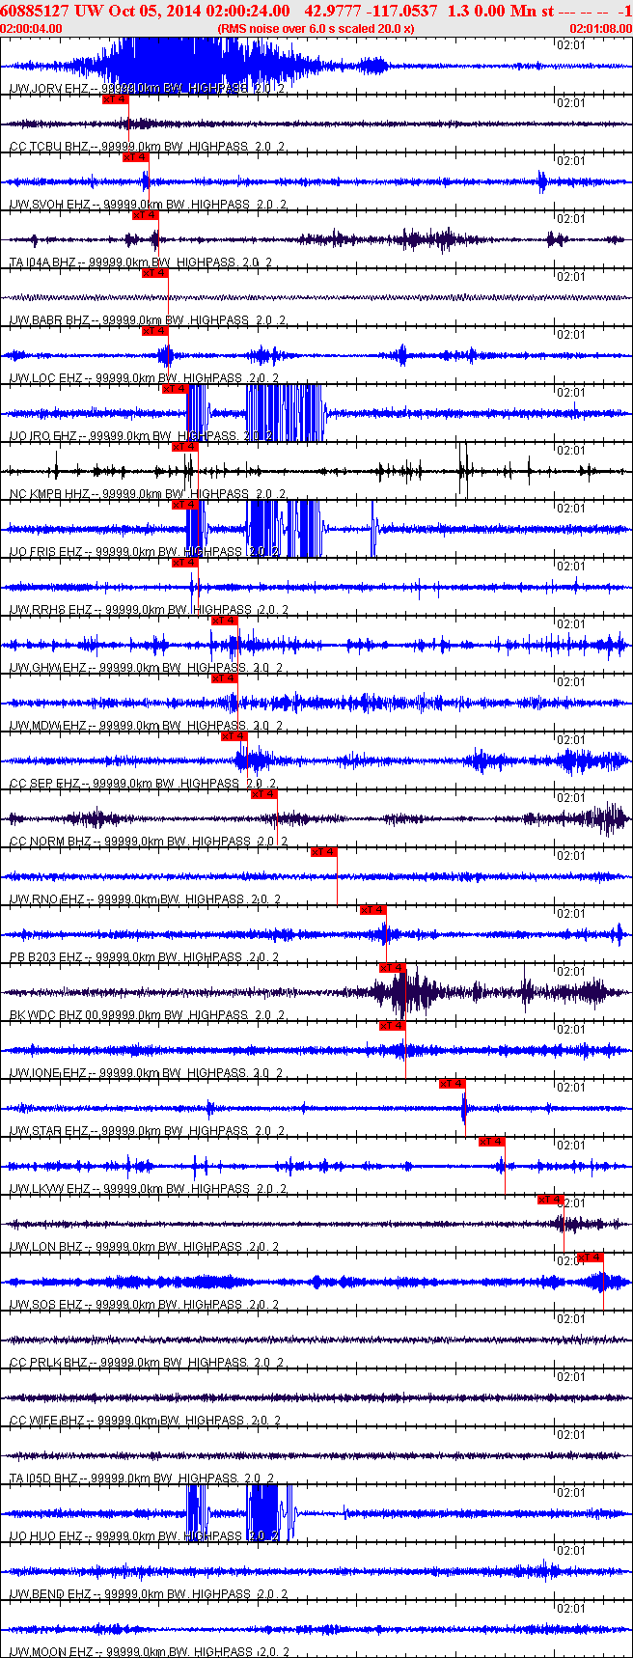Click the xT 4 flag on UW.RRHS trace
This screenshot has width=633, height=1658.
coord(184,563)
